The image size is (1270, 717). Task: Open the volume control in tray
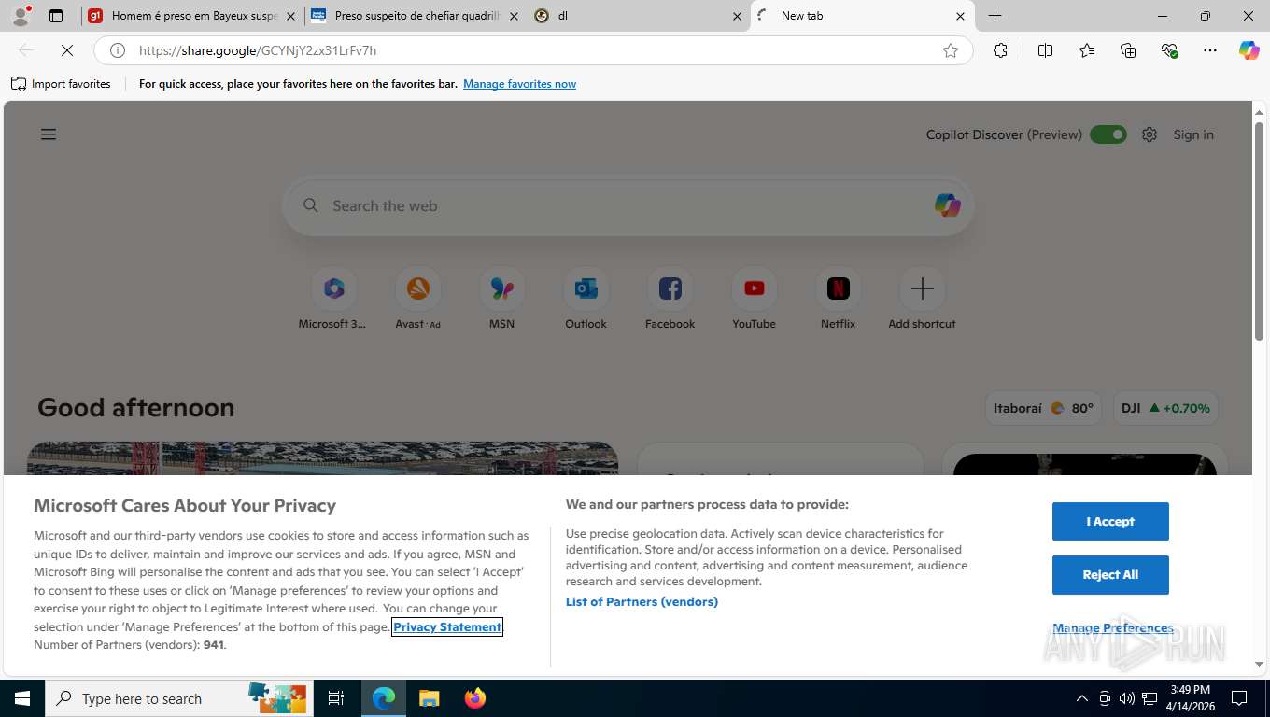(x=1126, y=698)
